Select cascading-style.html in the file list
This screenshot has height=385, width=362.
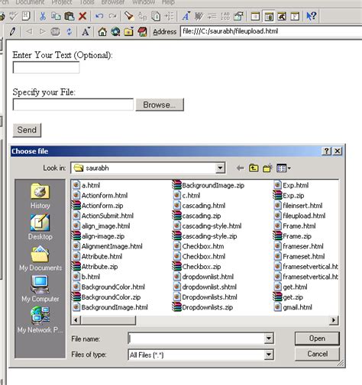click(207, 226)
